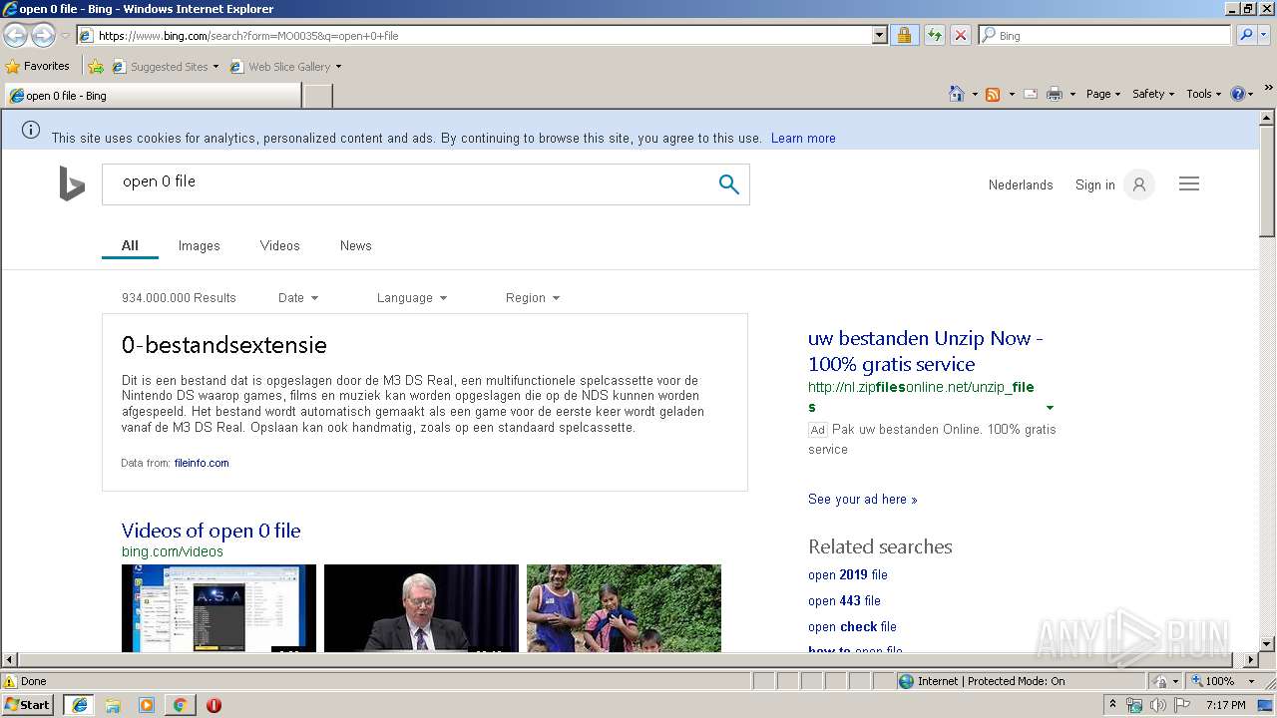The image size is (1277, 718).
Task: Expand the Region filter dropdown
Action: [533, 298]
